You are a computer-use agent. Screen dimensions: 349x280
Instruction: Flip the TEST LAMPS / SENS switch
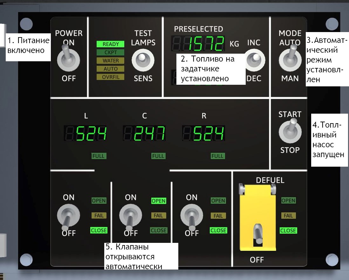[x=143, y=60]
